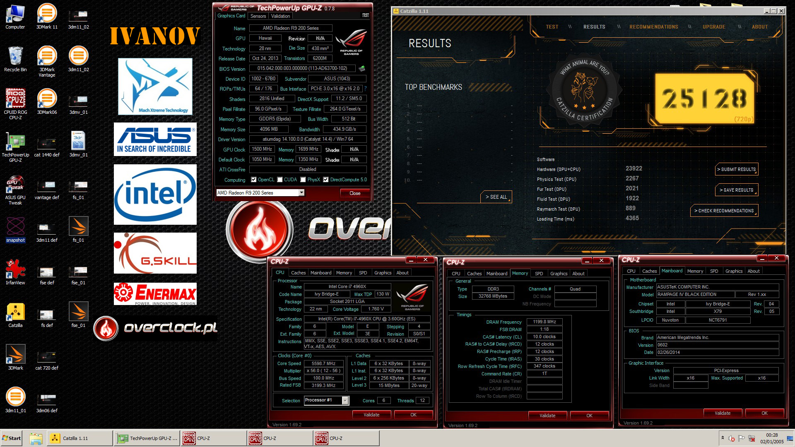Open the Recycle Bin desktop icon
The image size is (795, 447).
15,59
